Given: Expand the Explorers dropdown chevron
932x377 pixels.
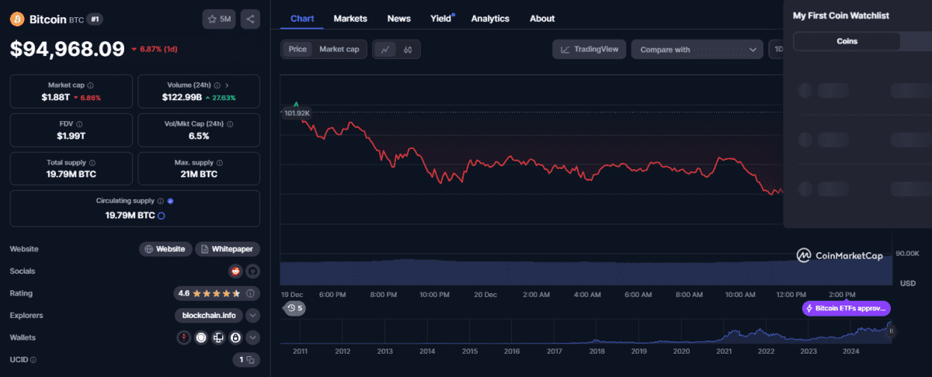Looking at the screenshot, I should coord(252,316).
